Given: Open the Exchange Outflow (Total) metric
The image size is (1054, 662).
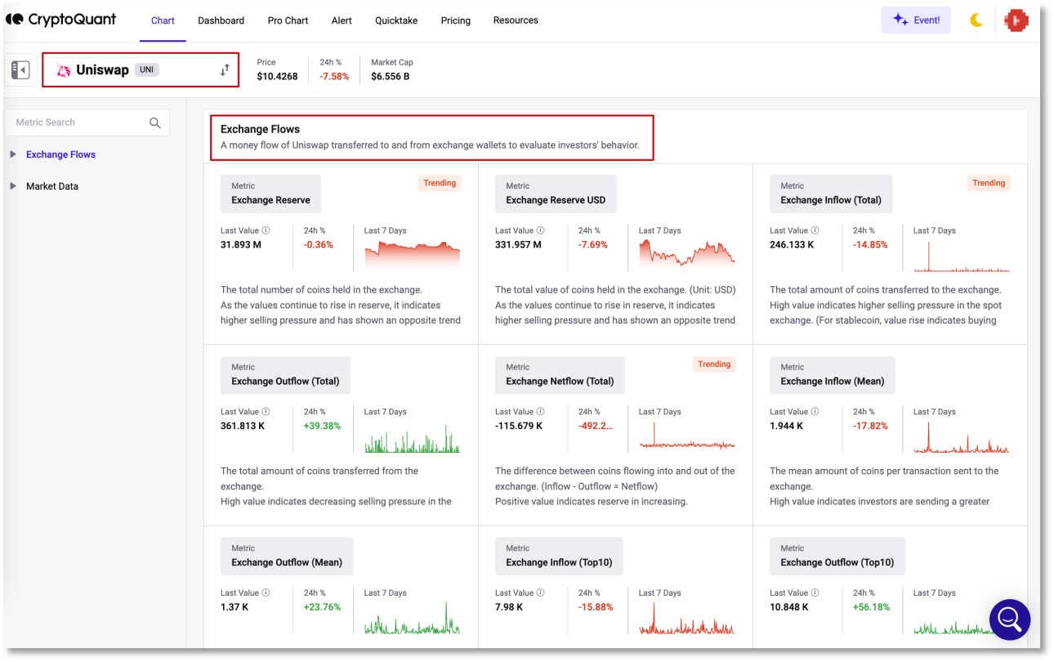Looking at the screenshot, I should pyautogui.click(x=285, y=375).
